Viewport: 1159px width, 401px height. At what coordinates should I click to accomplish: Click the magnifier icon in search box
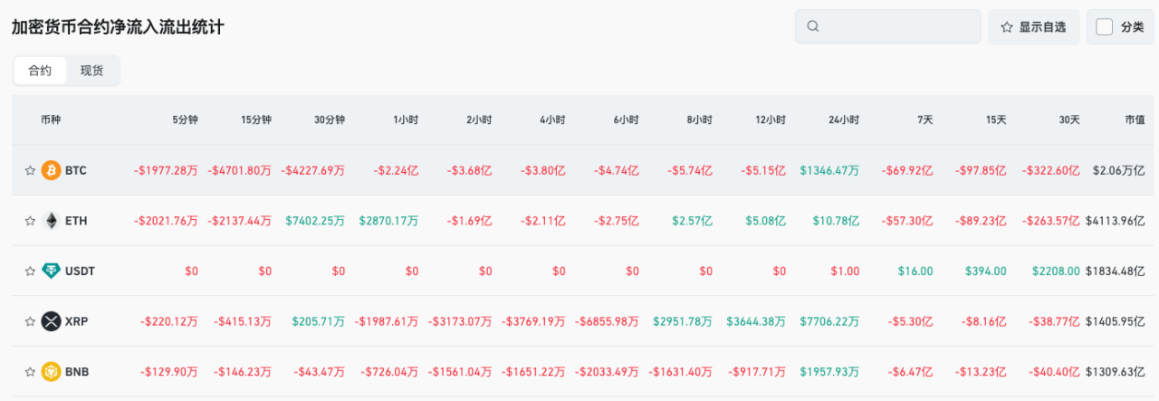pyautogui.click(x=813, y=27)
